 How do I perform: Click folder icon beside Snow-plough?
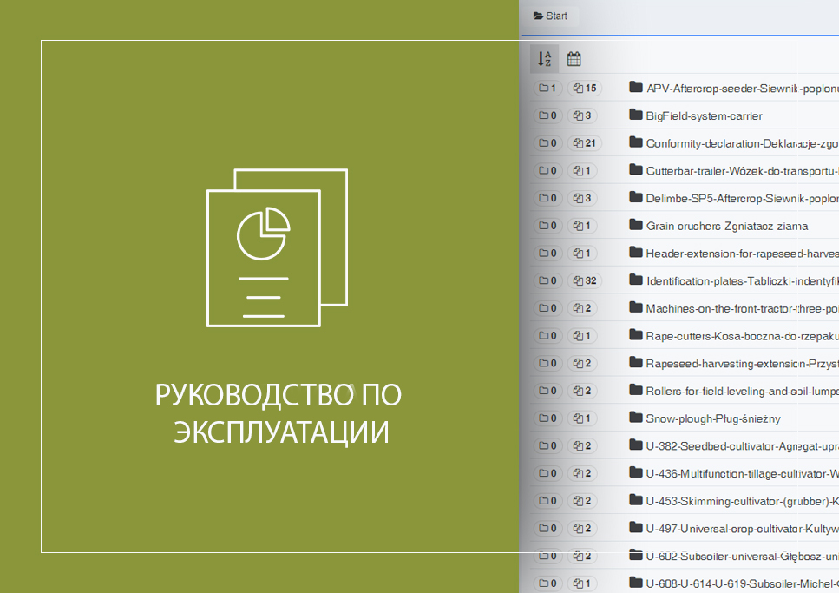point(636,417)
